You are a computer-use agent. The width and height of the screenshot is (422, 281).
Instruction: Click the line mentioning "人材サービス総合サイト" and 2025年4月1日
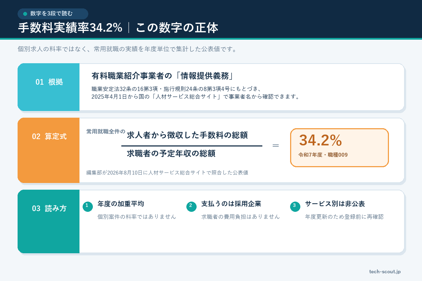pyautogui.click(x=196, y=97)
